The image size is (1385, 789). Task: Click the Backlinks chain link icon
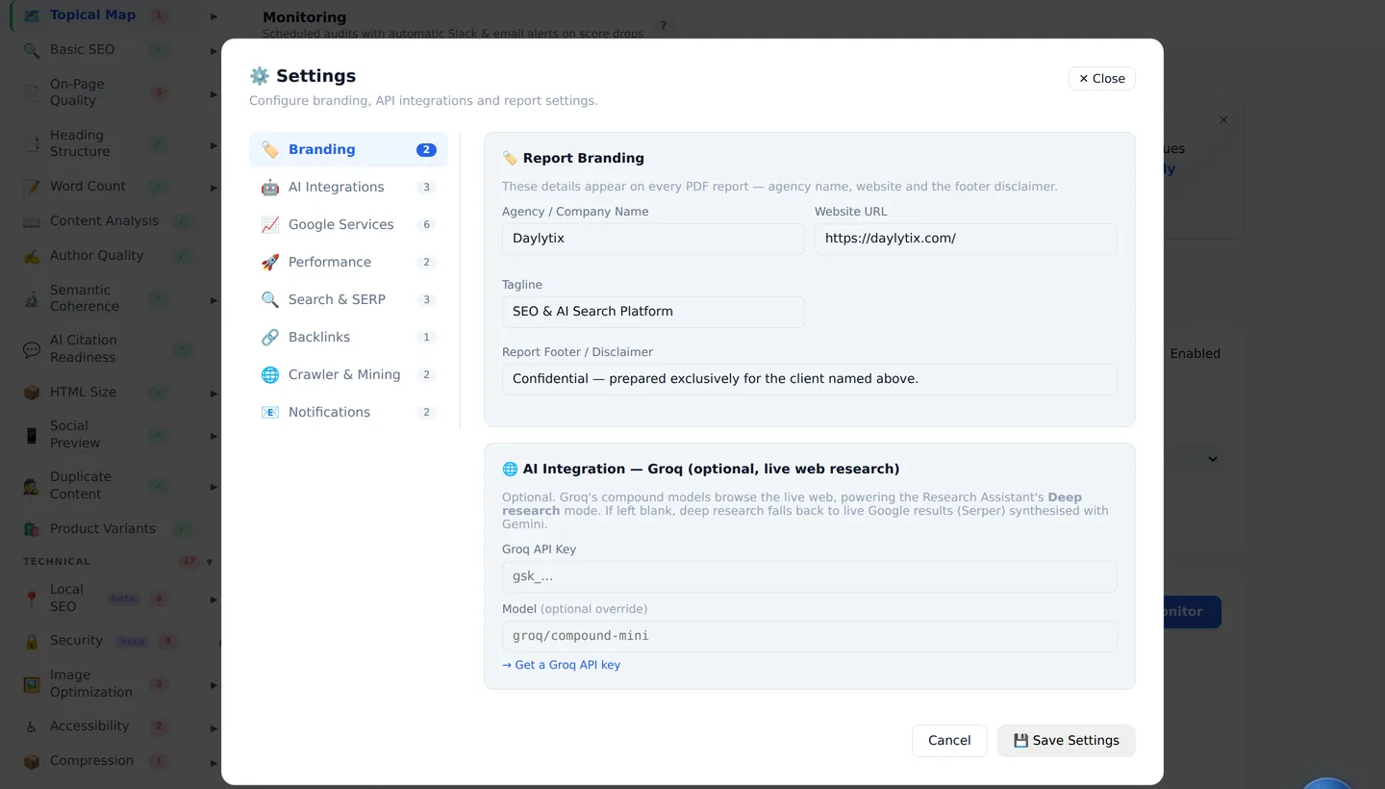pyautogui.click(x=270, y=337)
